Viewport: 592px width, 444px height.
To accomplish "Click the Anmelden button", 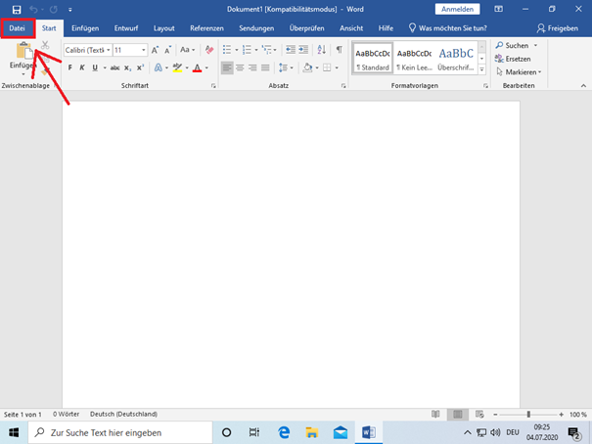I will [x=457, y=9].
